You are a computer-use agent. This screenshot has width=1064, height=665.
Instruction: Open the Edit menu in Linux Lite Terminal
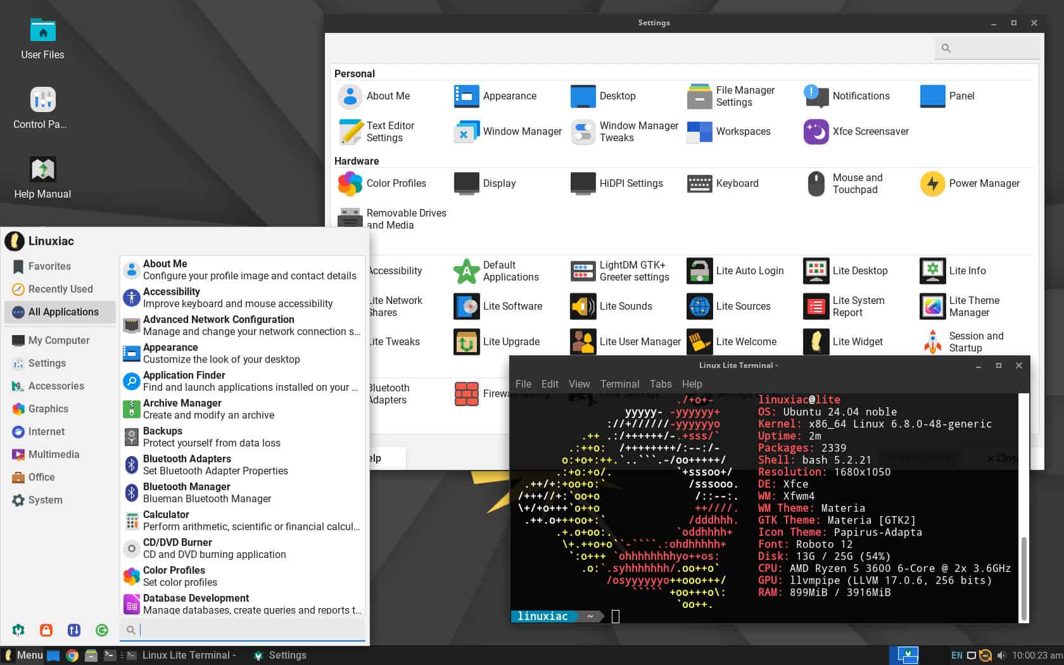(549, 384)
